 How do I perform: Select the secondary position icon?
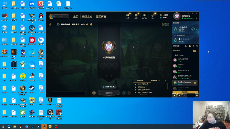111,76
